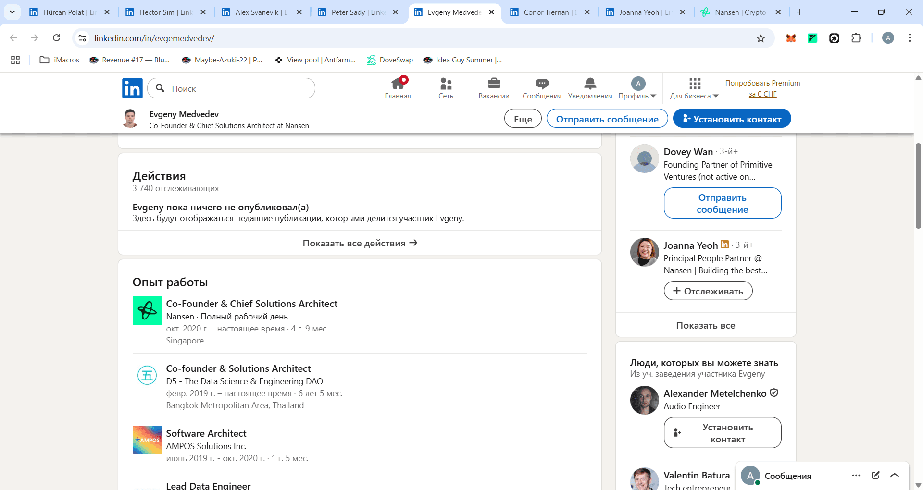Click Сообщения overlay header title

(x=788, y=476)
